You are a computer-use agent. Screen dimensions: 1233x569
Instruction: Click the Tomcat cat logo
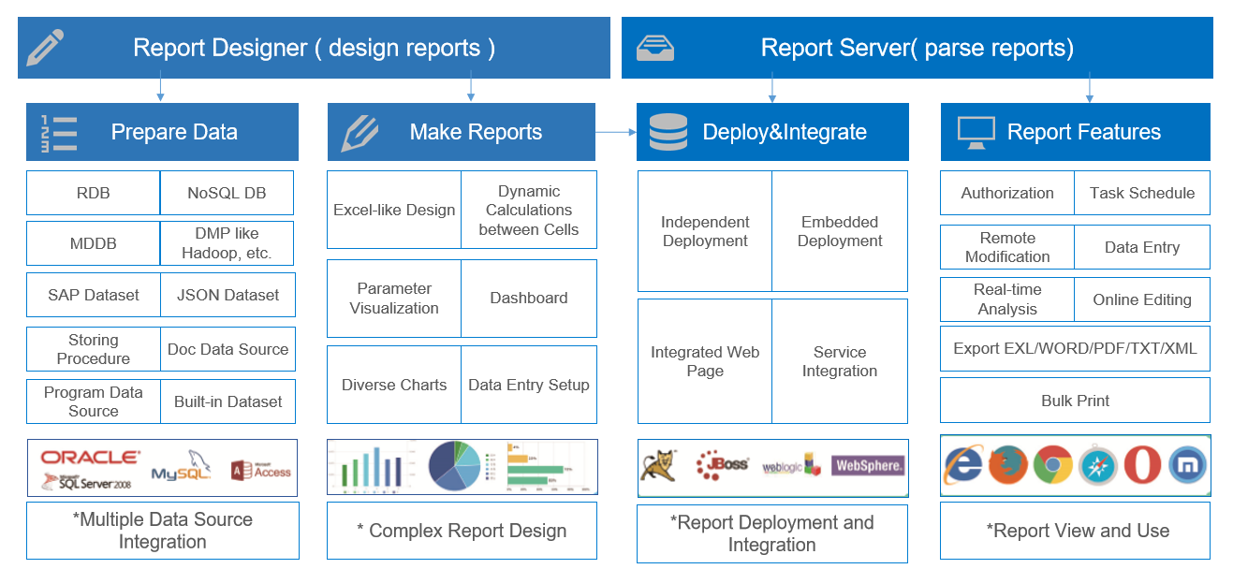click(659, 464)
